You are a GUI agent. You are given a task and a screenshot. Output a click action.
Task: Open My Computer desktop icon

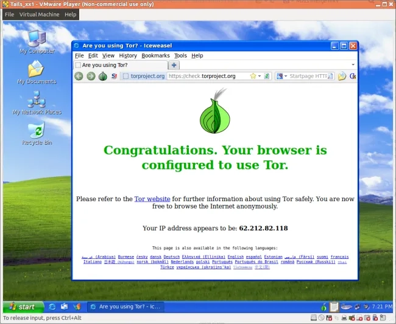(37, 38)
